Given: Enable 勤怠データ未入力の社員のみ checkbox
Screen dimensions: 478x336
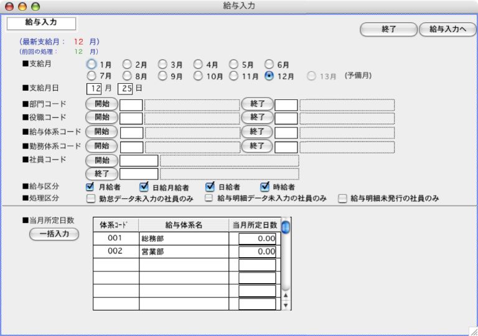Looking at the screenshot, I should [90, 199].
